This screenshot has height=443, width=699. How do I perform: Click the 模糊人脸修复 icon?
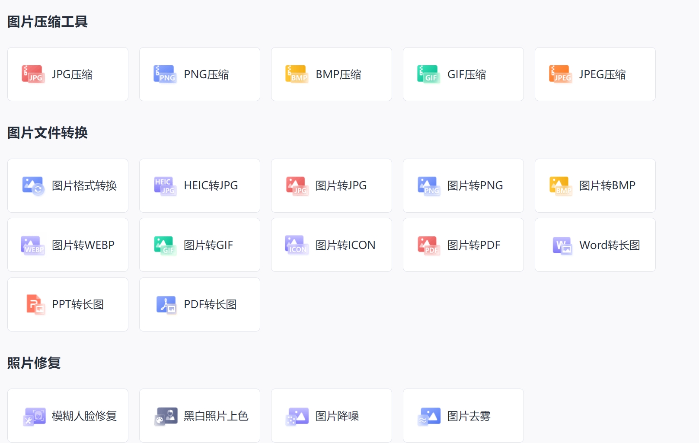[34, 416]
